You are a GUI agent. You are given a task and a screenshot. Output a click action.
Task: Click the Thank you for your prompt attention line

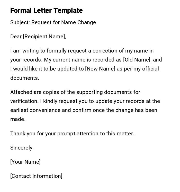pyautogui.click(x=72, y=134)
